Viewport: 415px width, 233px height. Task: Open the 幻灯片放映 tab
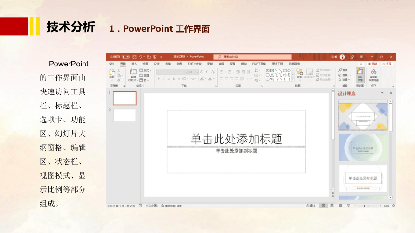(194, 64)
